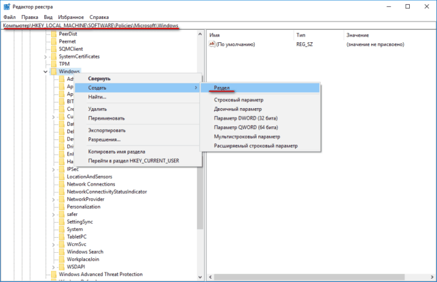Click Удалить in the context menu

click(x=138, y=109)
